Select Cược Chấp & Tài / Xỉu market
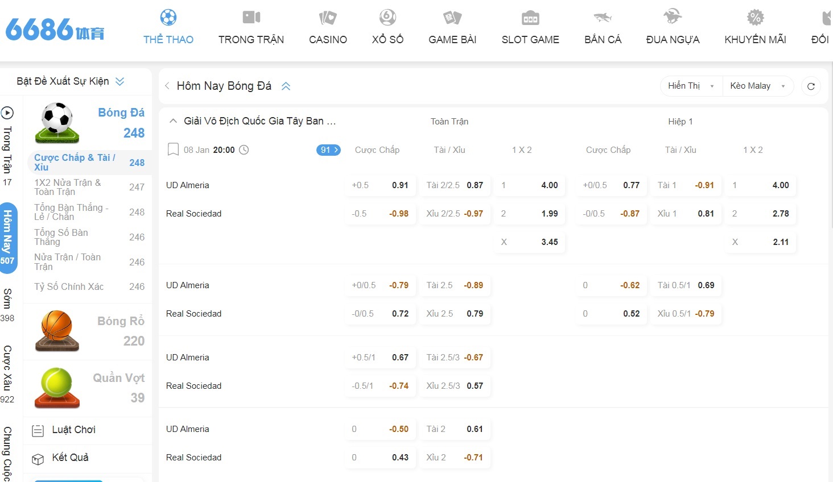 coord(89,162)
